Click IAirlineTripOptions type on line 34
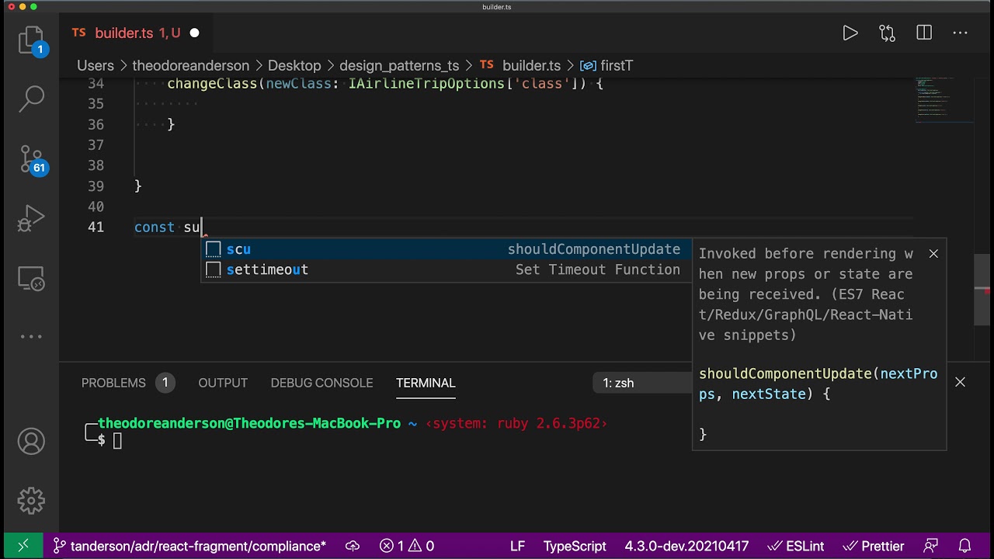The image size is (994, 559). 426,83
